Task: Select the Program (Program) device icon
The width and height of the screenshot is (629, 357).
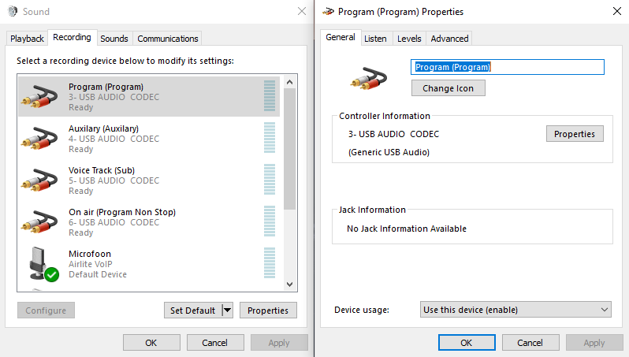Action: pos(39,97)
